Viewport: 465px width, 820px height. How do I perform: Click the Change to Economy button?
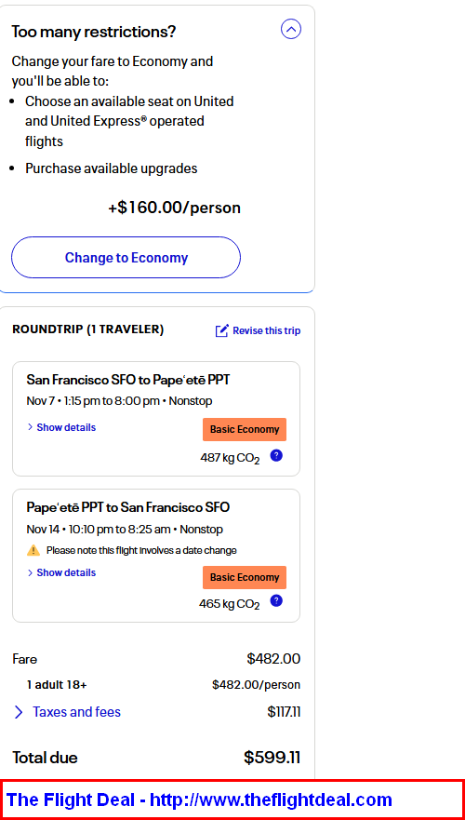pyautogui.click(x=126, y=257)
